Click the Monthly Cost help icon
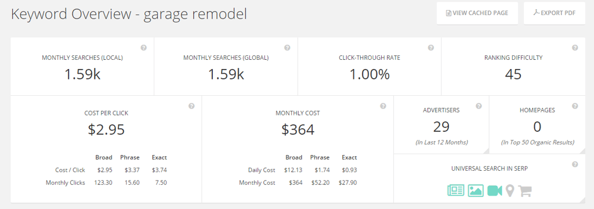The height and width of the screenshot is (209, 594). coord(383,106)
